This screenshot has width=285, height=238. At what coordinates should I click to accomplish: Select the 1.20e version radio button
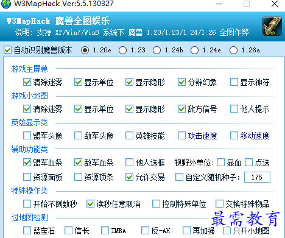[85, 50]
